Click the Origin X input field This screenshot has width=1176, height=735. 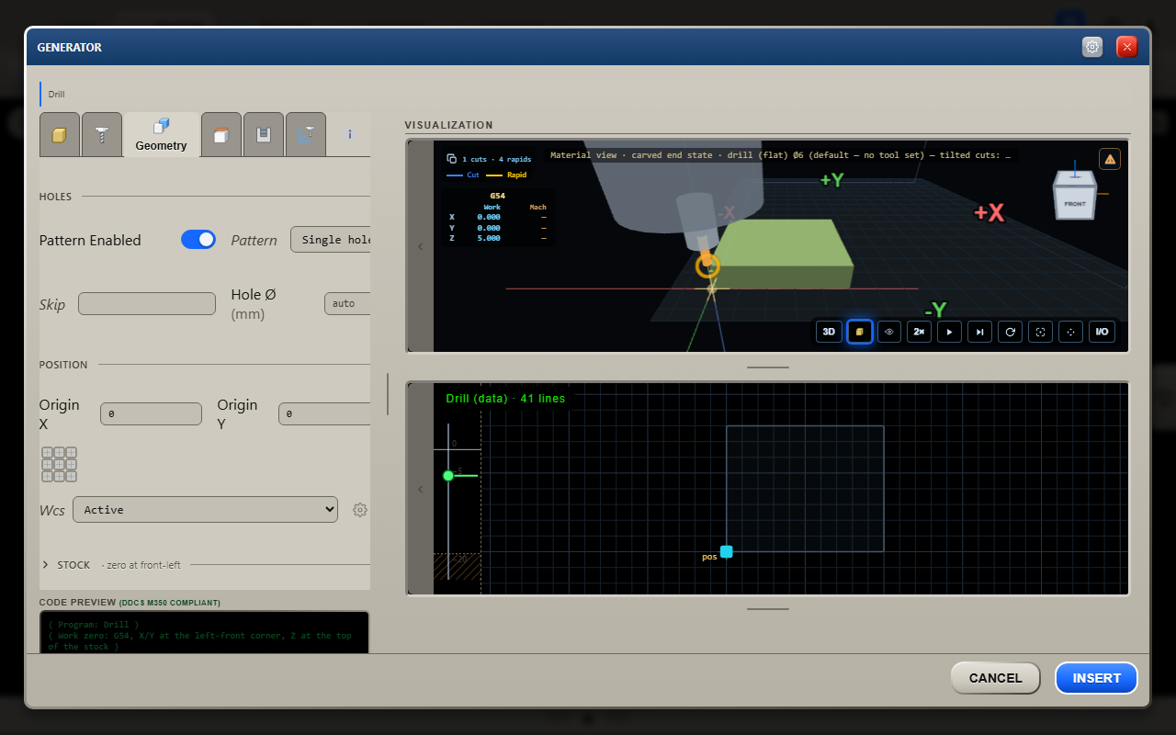point(151,414)
